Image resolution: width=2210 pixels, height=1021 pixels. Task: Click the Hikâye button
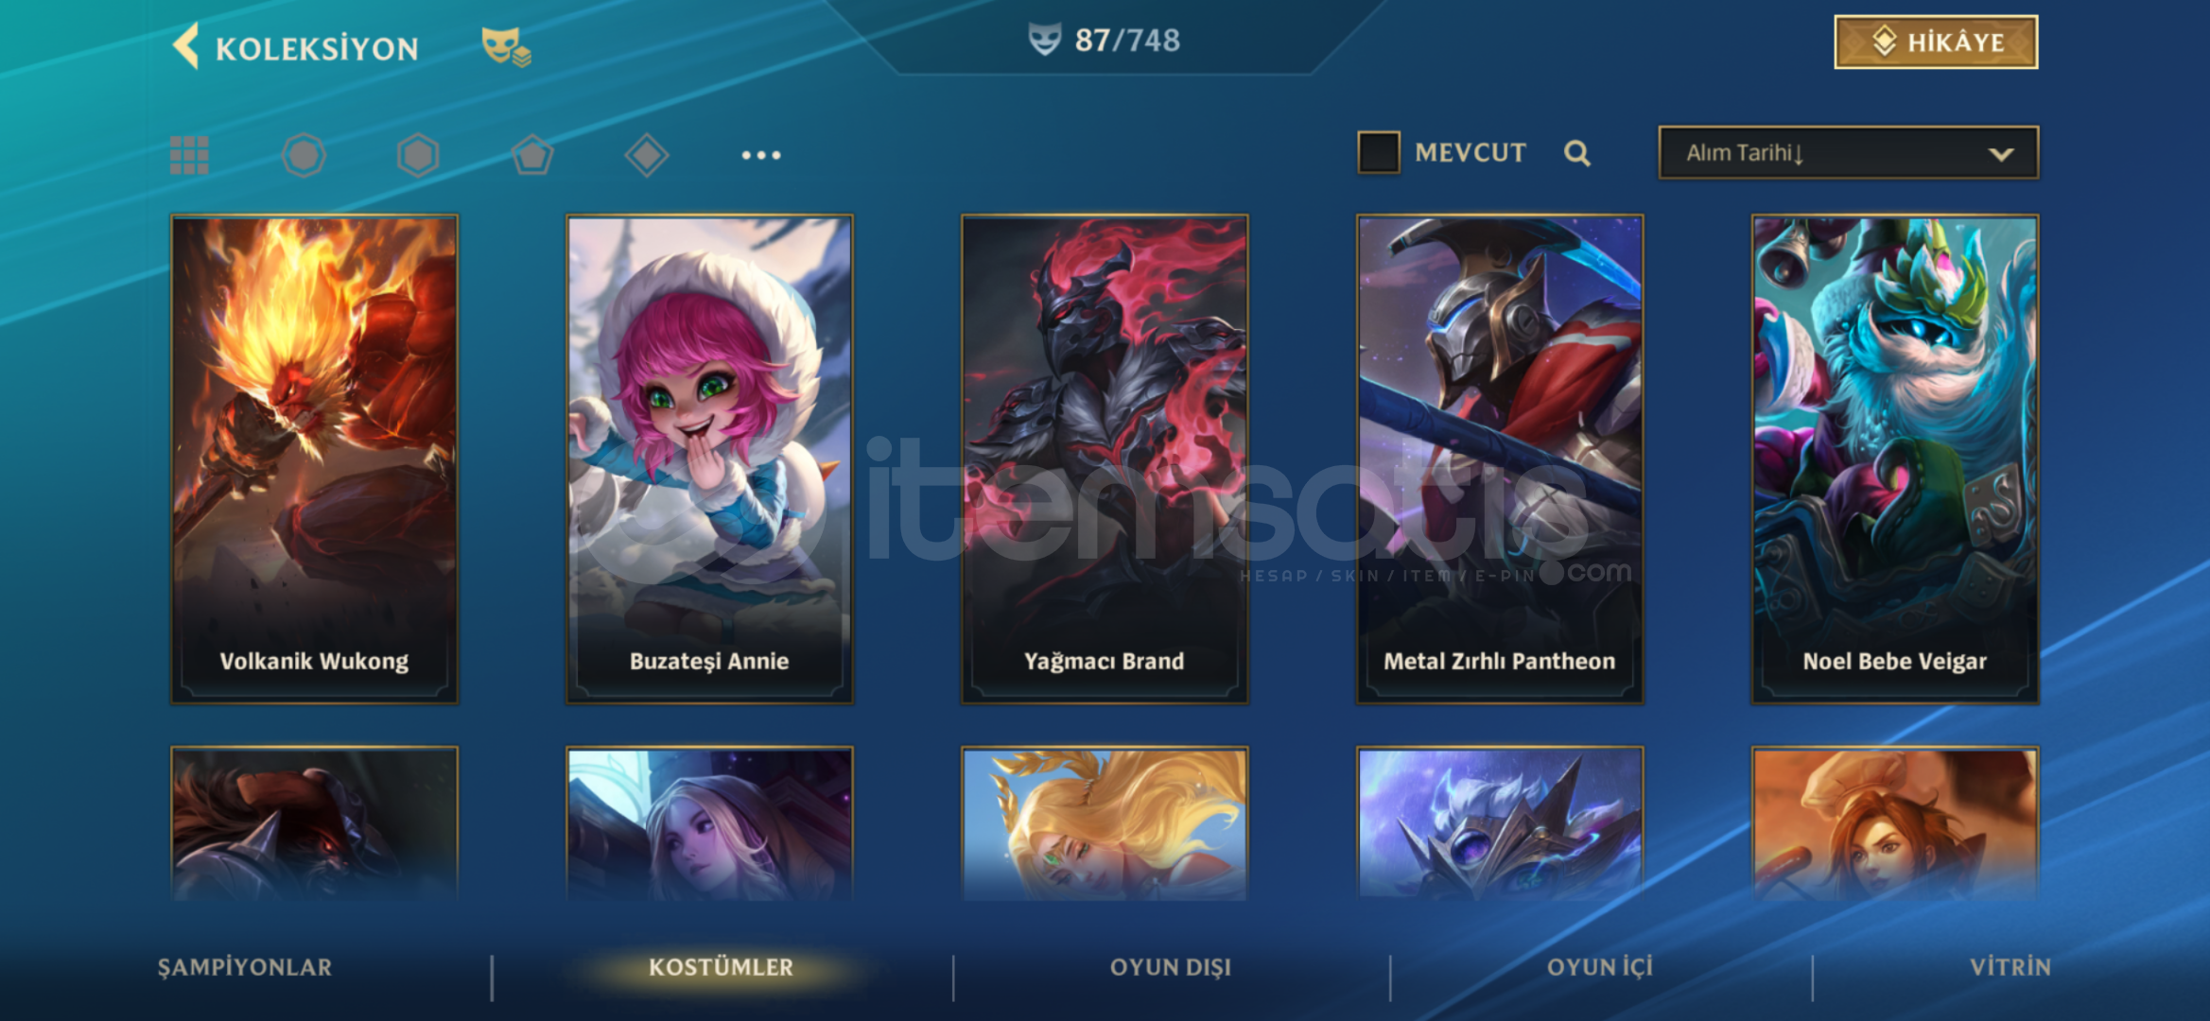[x=1936, y=43]
